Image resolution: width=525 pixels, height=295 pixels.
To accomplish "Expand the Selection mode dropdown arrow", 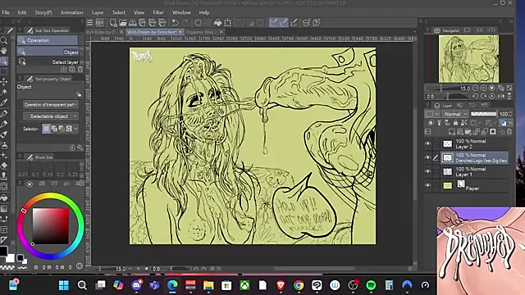I will [76, 129].
